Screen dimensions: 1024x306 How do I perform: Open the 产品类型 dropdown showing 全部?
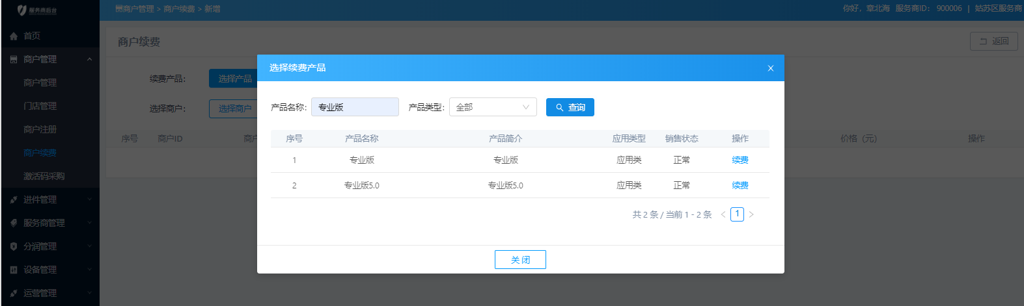[493, 107]
